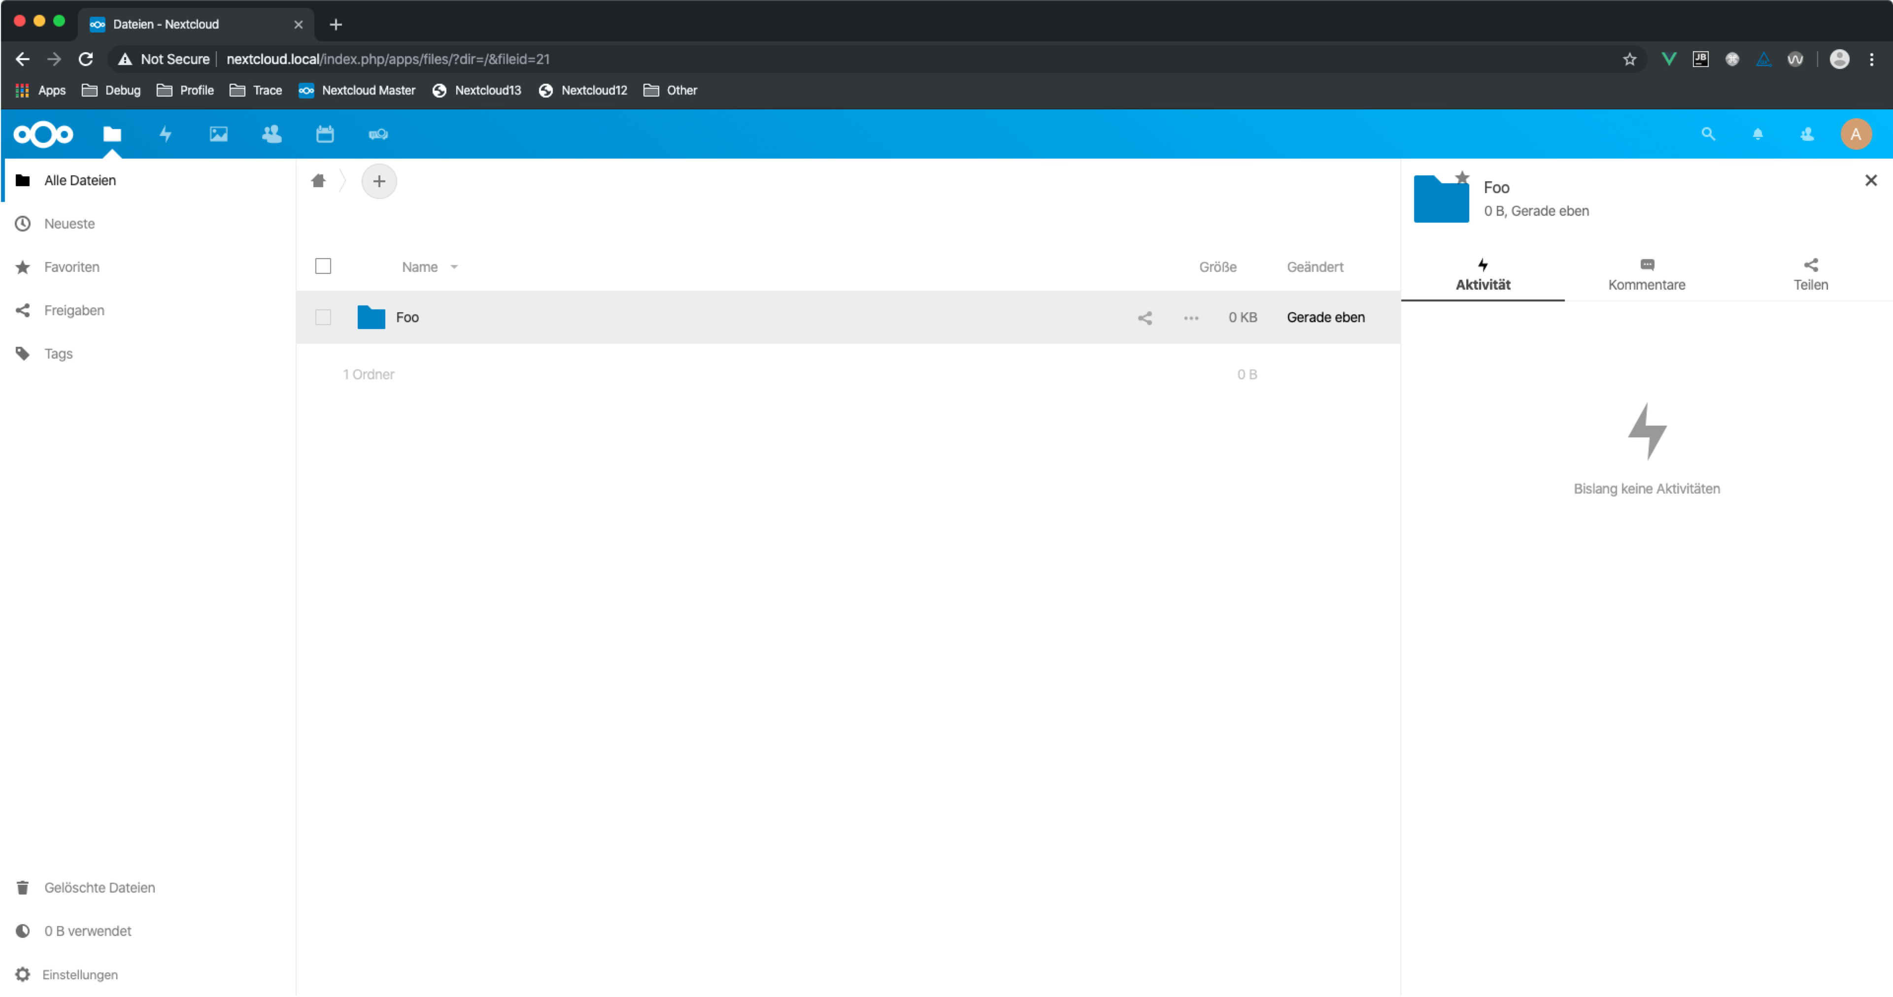Open the Name column sort dropdown
This screenshot has width=1893, height=997.
(x=453, y=266)
